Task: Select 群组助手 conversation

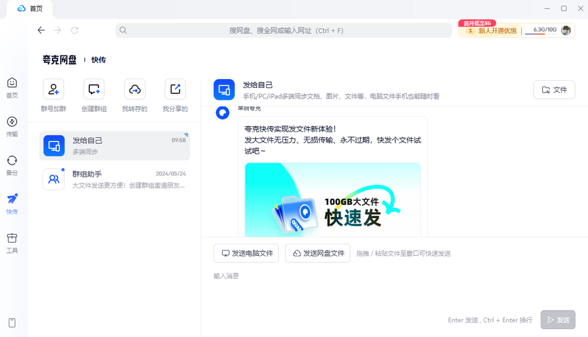Action: coord(115,179)
